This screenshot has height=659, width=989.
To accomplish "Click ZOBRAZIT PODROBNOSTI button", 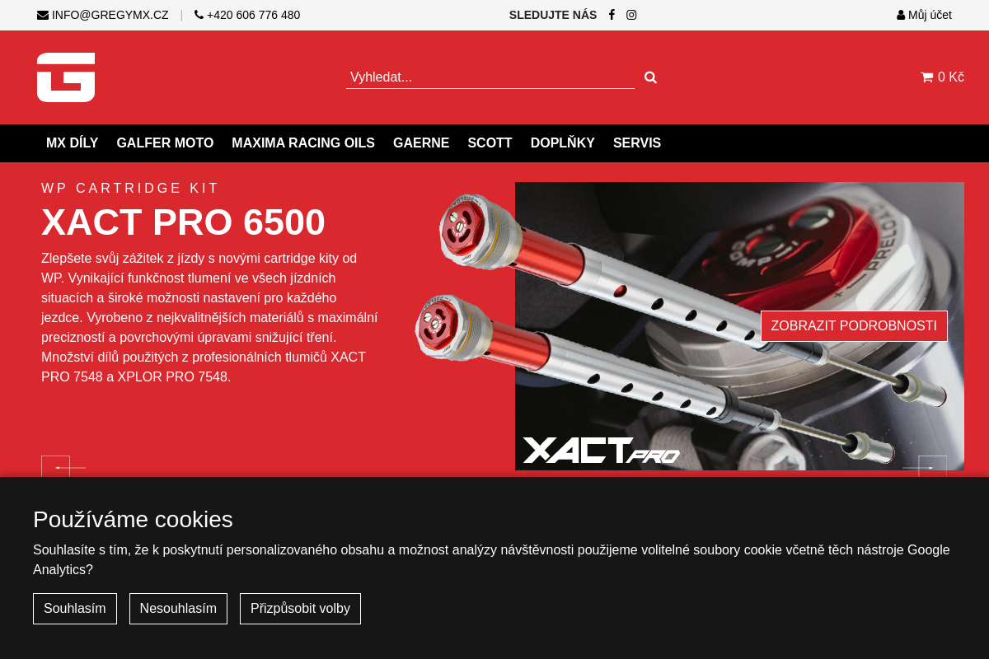I will [x=854, y=326].
